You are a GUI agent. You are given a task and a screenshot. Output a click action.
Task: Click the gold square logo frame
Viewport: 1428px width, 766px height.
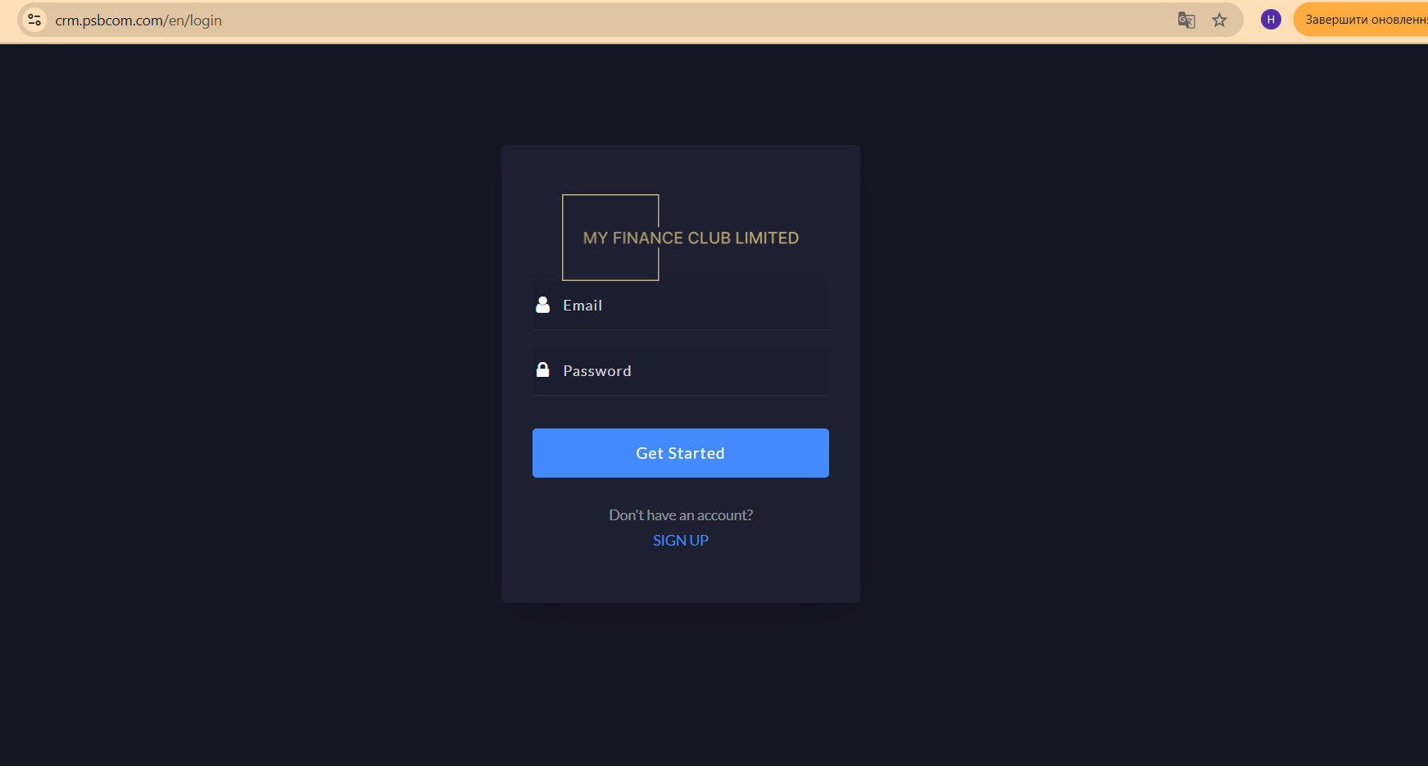[x=610, y=238]
